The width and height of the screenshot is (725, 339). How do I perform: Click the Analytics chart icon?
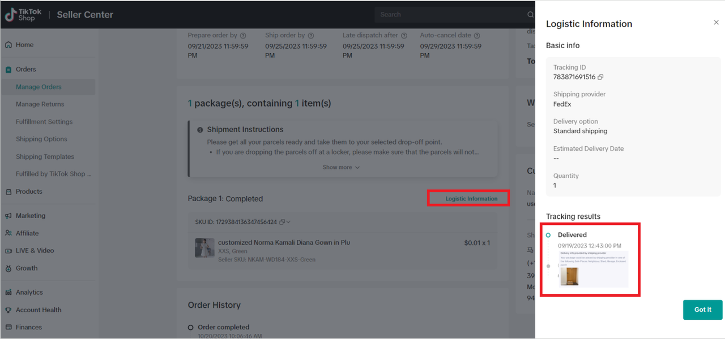[x=8, y=293]
